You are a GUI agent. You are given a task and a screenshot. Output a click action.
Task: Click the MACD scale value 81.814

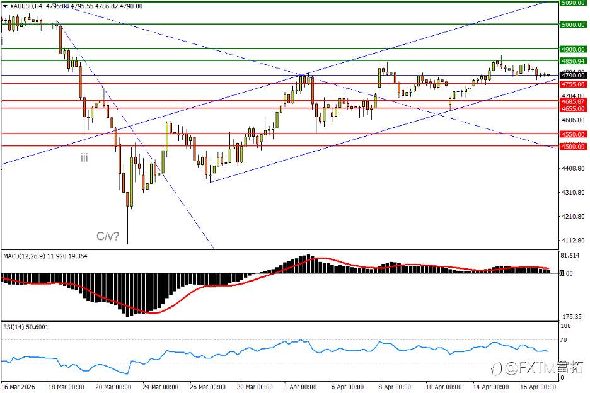click(x=570, y=255)
